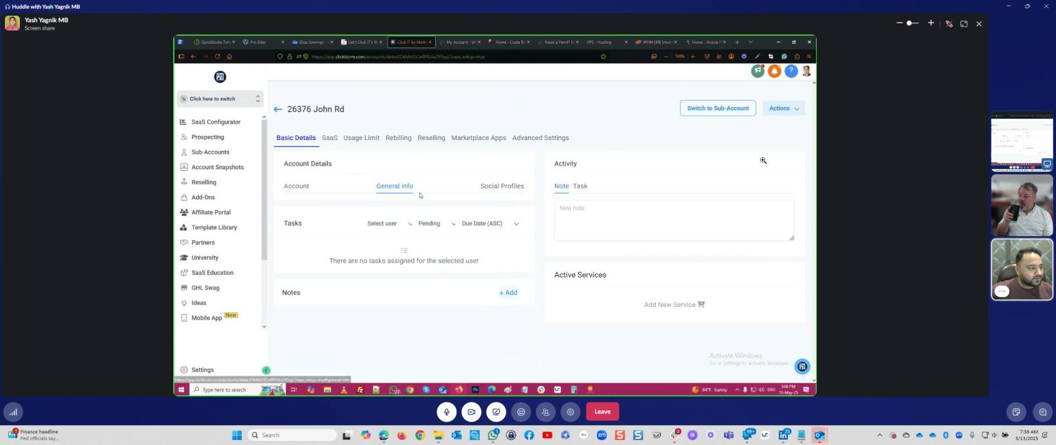The height and width of the screenshot is (445, 1056).
Task: Reload the shared browser page
Action: point(217,56)
